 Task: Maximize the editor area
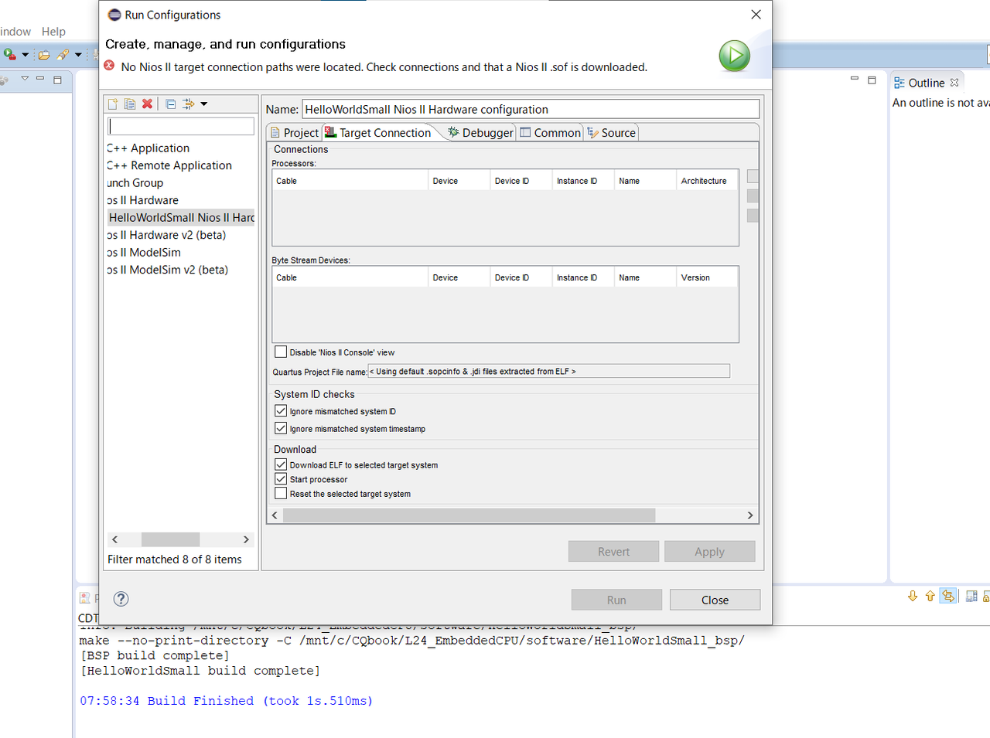click(x=872, y=80)
